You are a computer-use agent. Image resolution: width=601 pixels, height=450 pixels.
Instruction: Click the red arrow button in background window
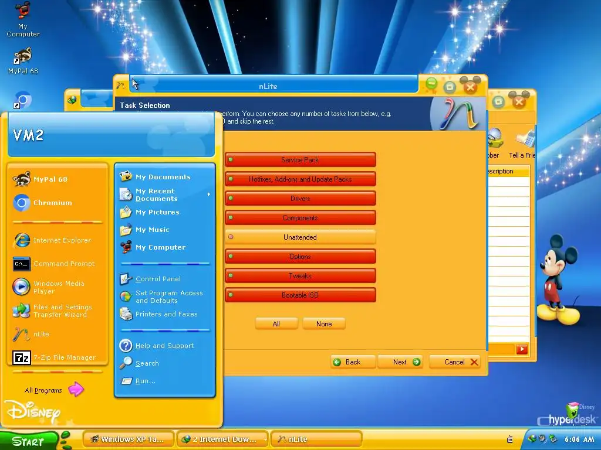point(522,349)
